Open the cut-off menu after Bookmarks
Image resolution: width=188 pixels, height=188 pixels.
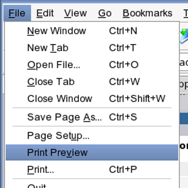tap(186, 13)
